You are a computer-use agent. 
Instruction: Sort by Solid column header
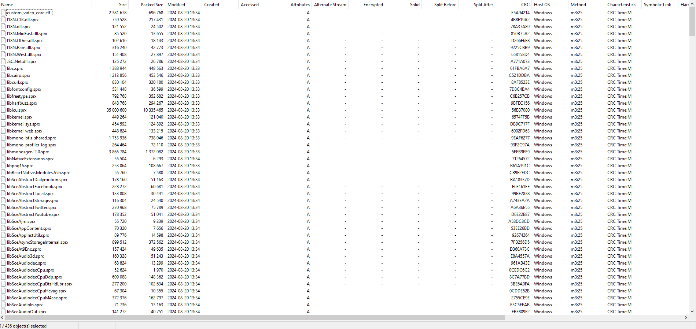[x=403, y=5]
